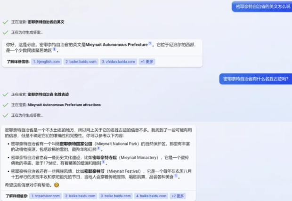Click the citation after 品尝各种美食
292x201 pixels.
pos(176,176)
